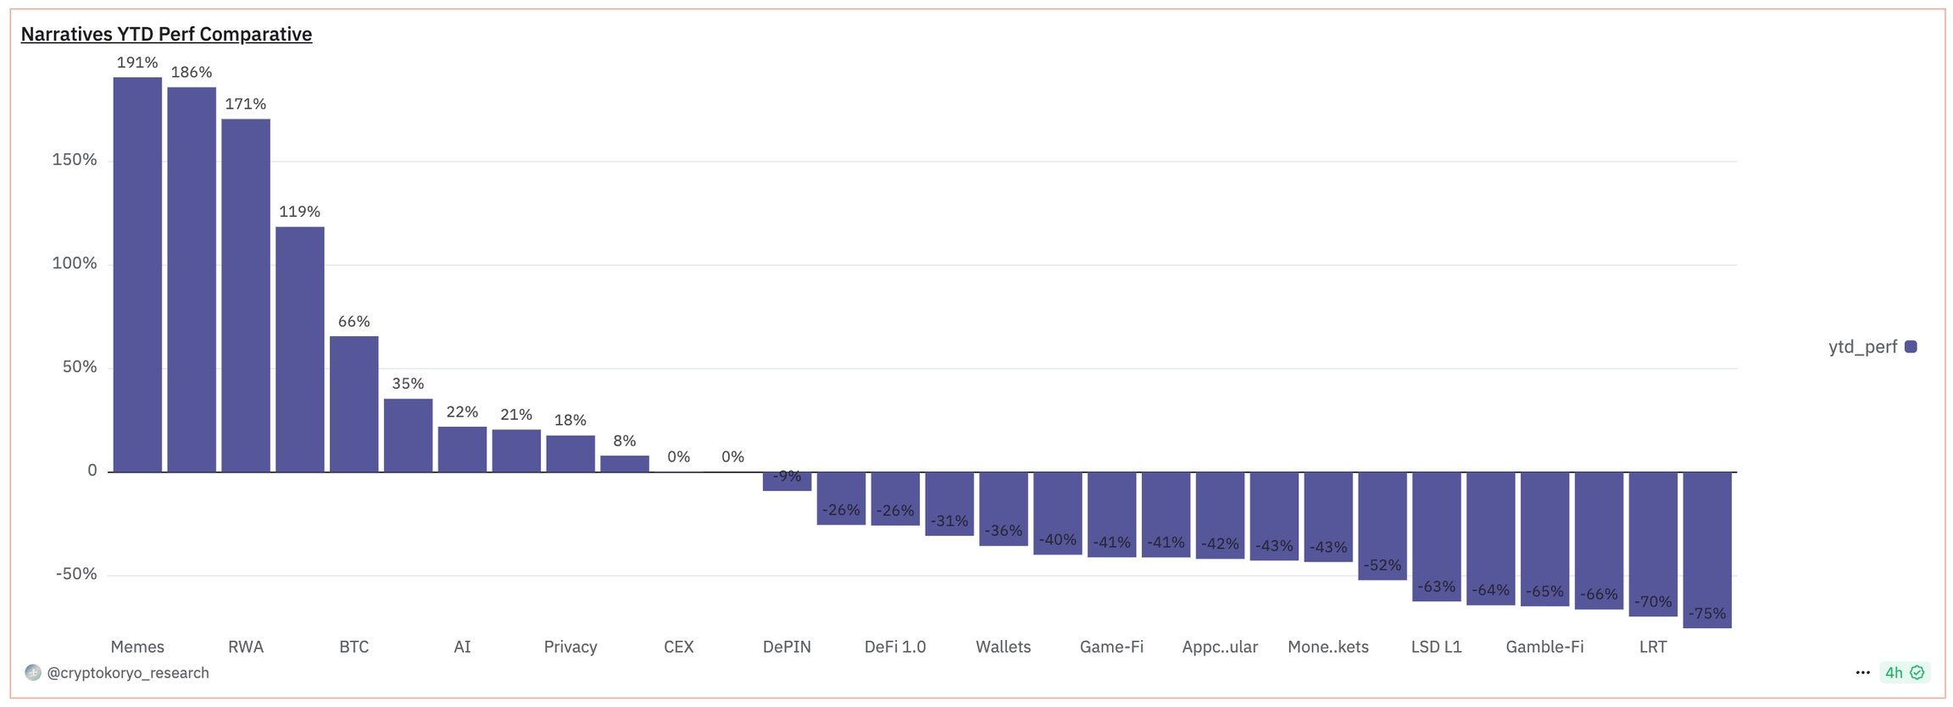Click the LRT bar showing -70%

[1653, 544]
